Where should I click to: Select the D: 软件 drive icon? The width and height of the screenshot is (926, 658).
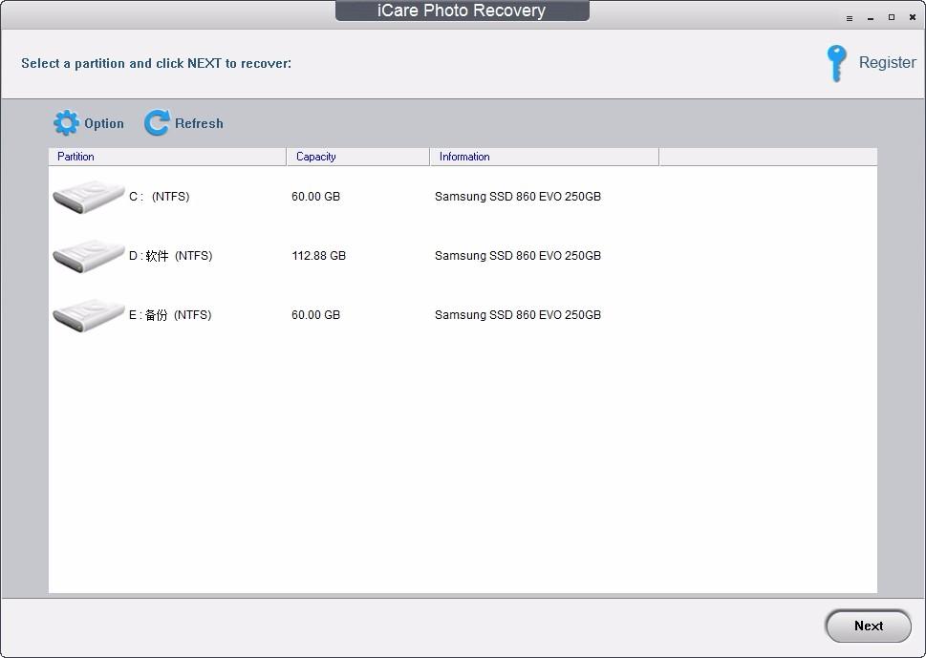(89, 256)
